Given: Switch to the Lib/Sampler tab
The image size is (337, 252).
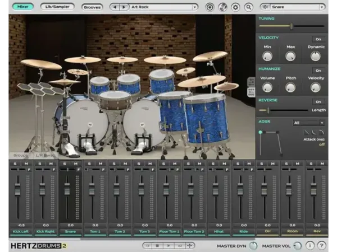Looking at the screenshot, I should coord(57,7).
